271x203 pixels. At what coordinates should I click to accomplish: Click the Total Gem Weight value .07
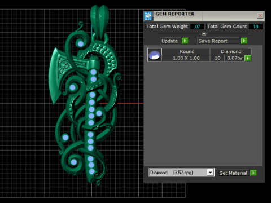pyautogui.click(x=197, y=27)
